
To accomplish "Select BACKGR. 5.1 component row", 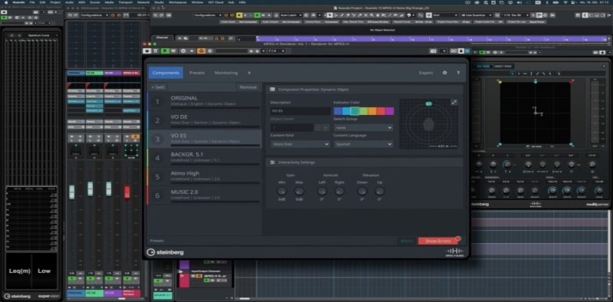I will point(204,158).
